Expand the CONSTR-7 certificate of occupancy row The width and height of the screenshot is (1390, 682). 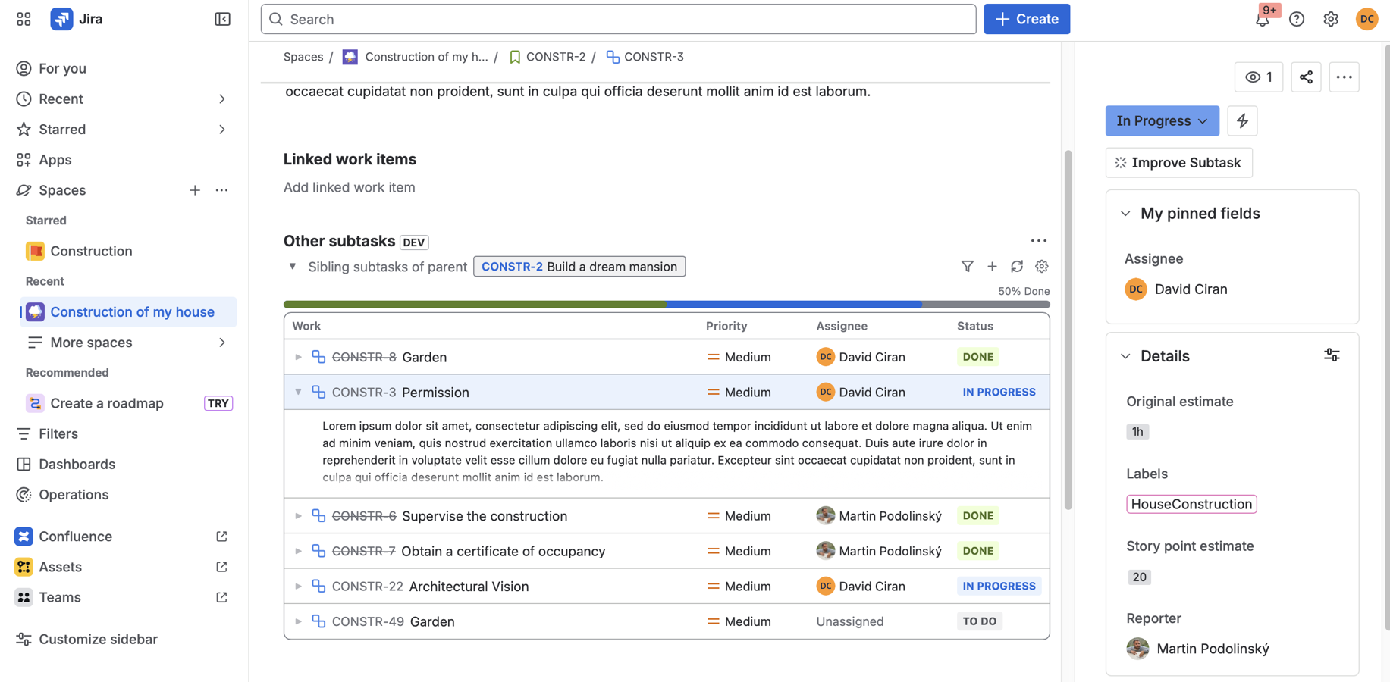click(298, 551)
